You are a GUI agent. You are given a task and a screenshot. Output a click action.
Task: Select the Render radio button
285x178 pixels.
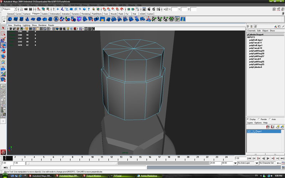pyautogui.click(x=259, y=119)
